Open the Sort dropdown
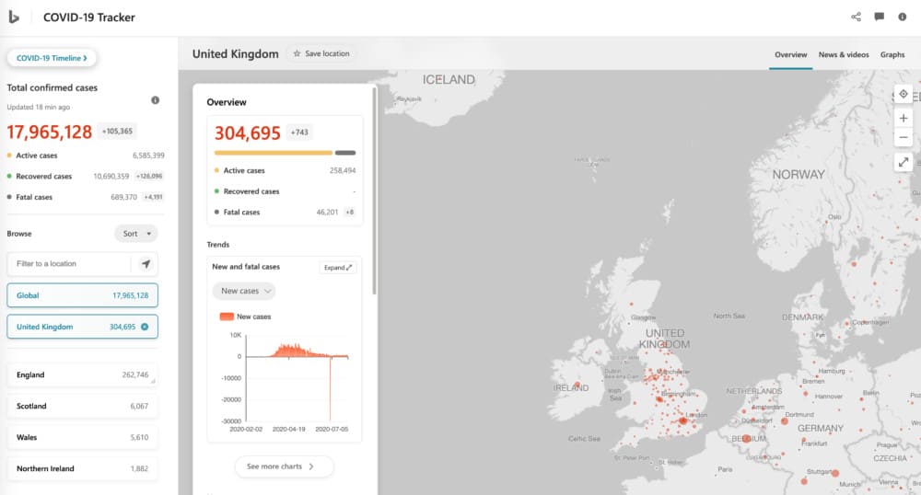 pyautogui.click(x=136, y=234)
